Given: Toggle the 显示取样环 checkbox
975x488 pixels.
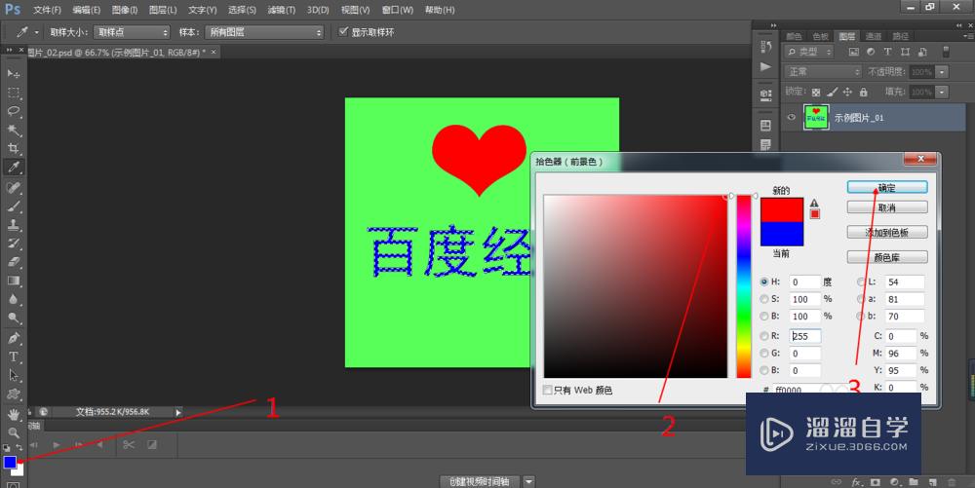Looking at the screenshot, I should 342,32.
